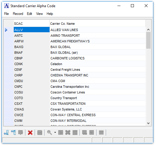Click CSX TRANSPORTATION carrier name
Screen dimensions: 156x146
[68, 104]
